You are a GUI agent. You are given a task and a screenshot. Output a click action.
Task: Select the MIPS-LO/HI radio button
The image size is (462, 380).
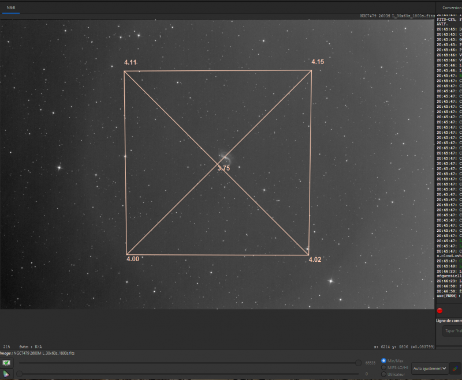(383, 368)
